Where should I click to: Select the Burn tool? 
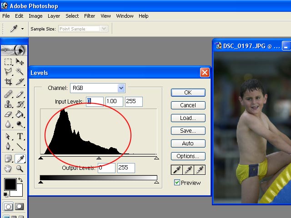pos(20,124)
